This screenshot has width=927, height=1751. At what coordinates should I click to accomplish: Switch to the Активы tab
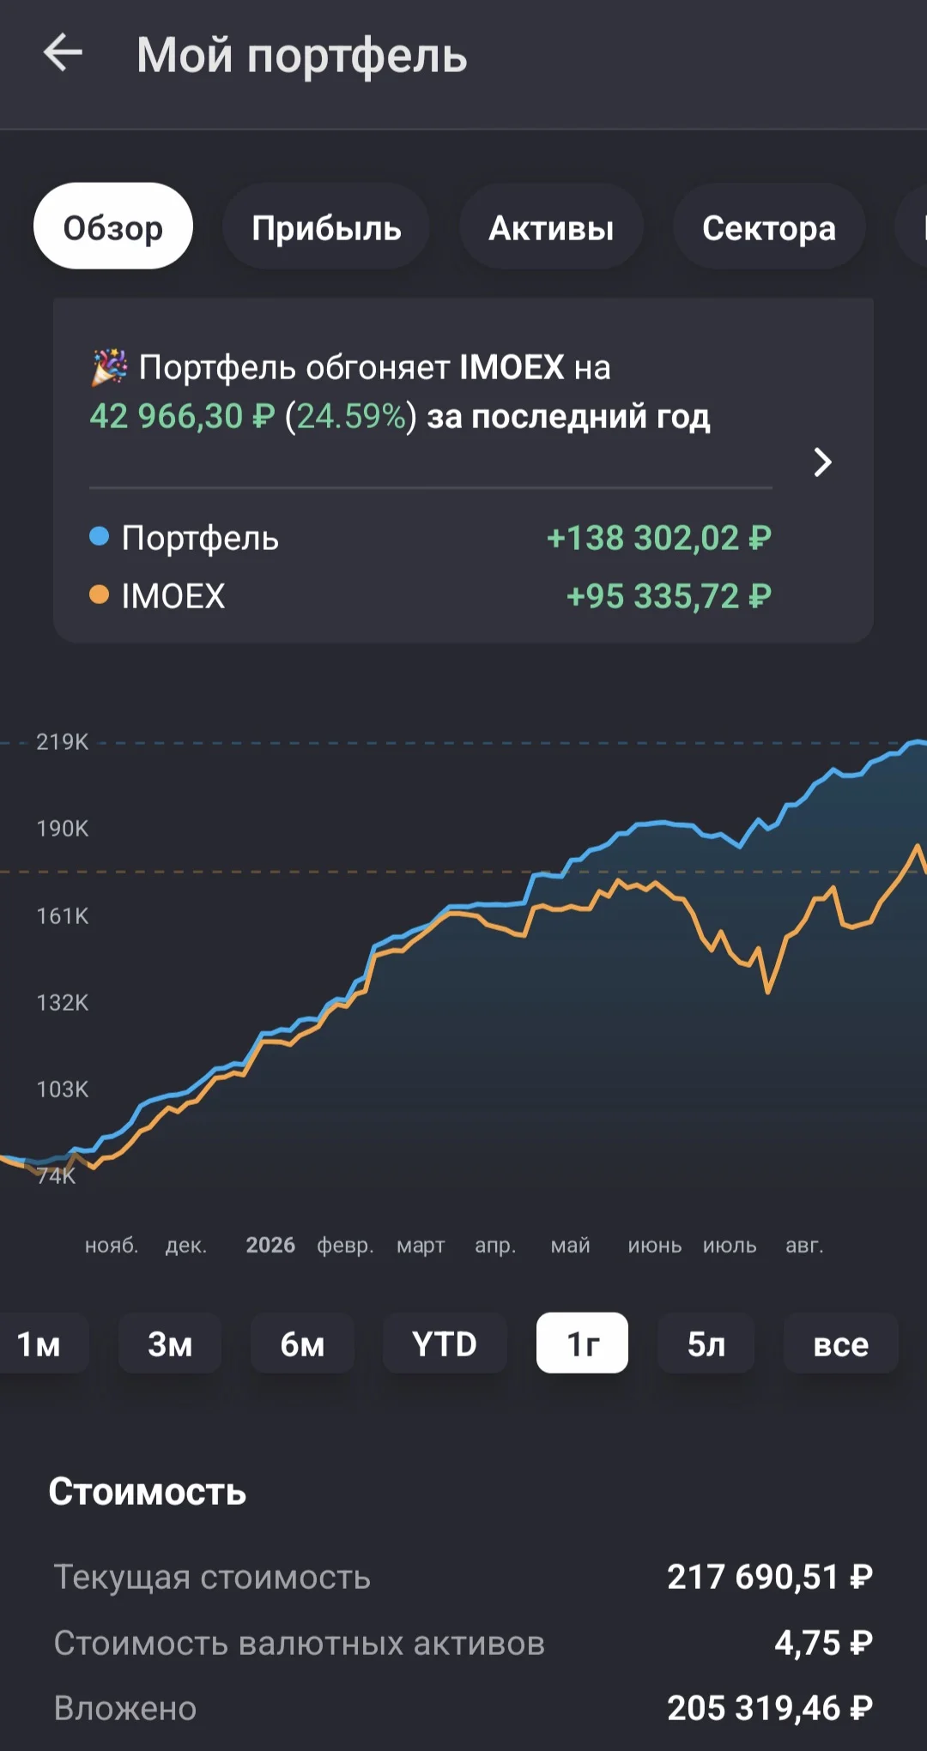tap(551, 226)
